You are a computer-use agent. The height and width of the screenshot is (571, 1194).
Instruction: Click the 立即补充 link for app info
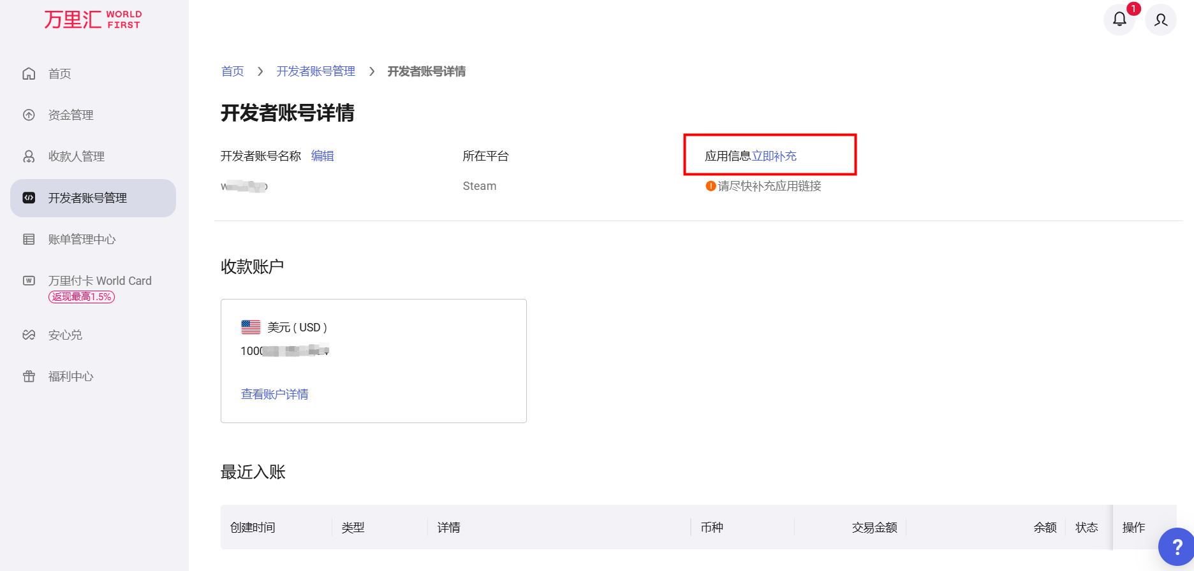tap(774, 156)
